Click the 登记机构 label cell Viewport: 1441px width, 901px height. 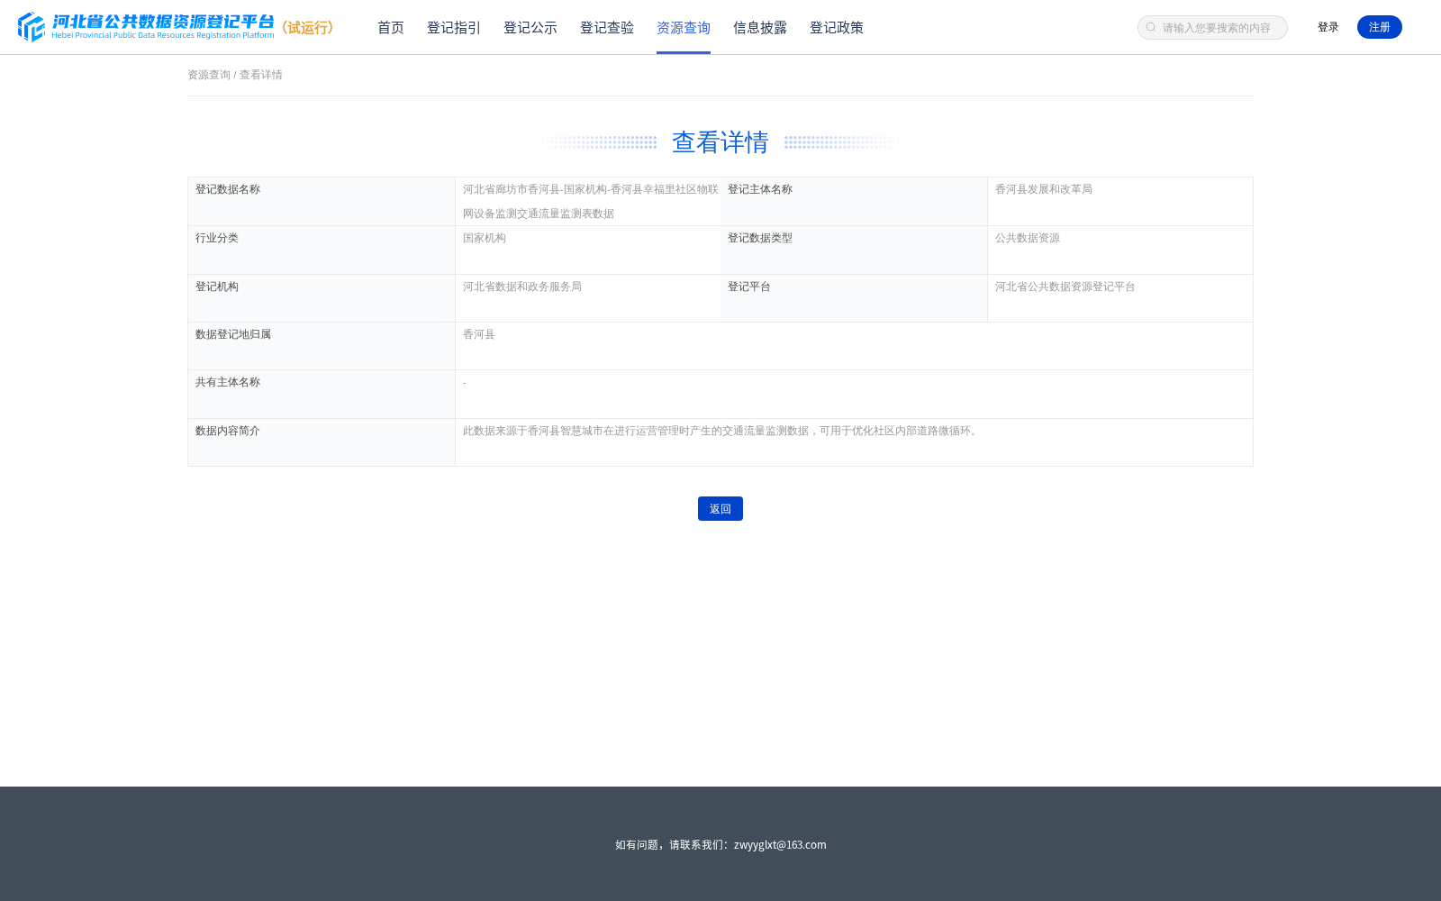click(322, 298)
